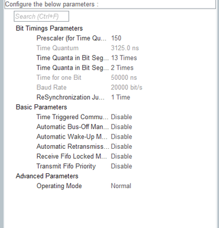This screenshot has height=228, width=219.
Task: Click the Search (Ctrl+F) input field
Action: (x=41, y=17)
